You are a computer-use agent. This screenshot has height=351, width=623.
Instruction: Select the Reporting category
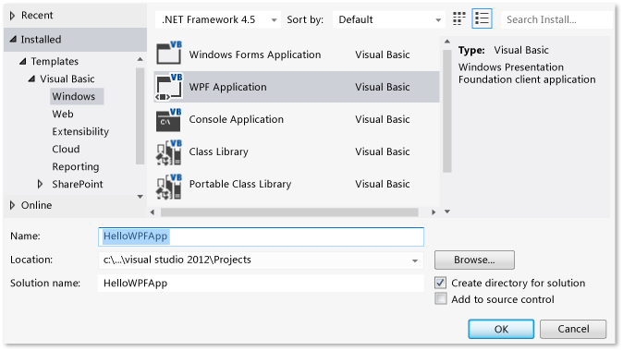(x=76, y=167)
